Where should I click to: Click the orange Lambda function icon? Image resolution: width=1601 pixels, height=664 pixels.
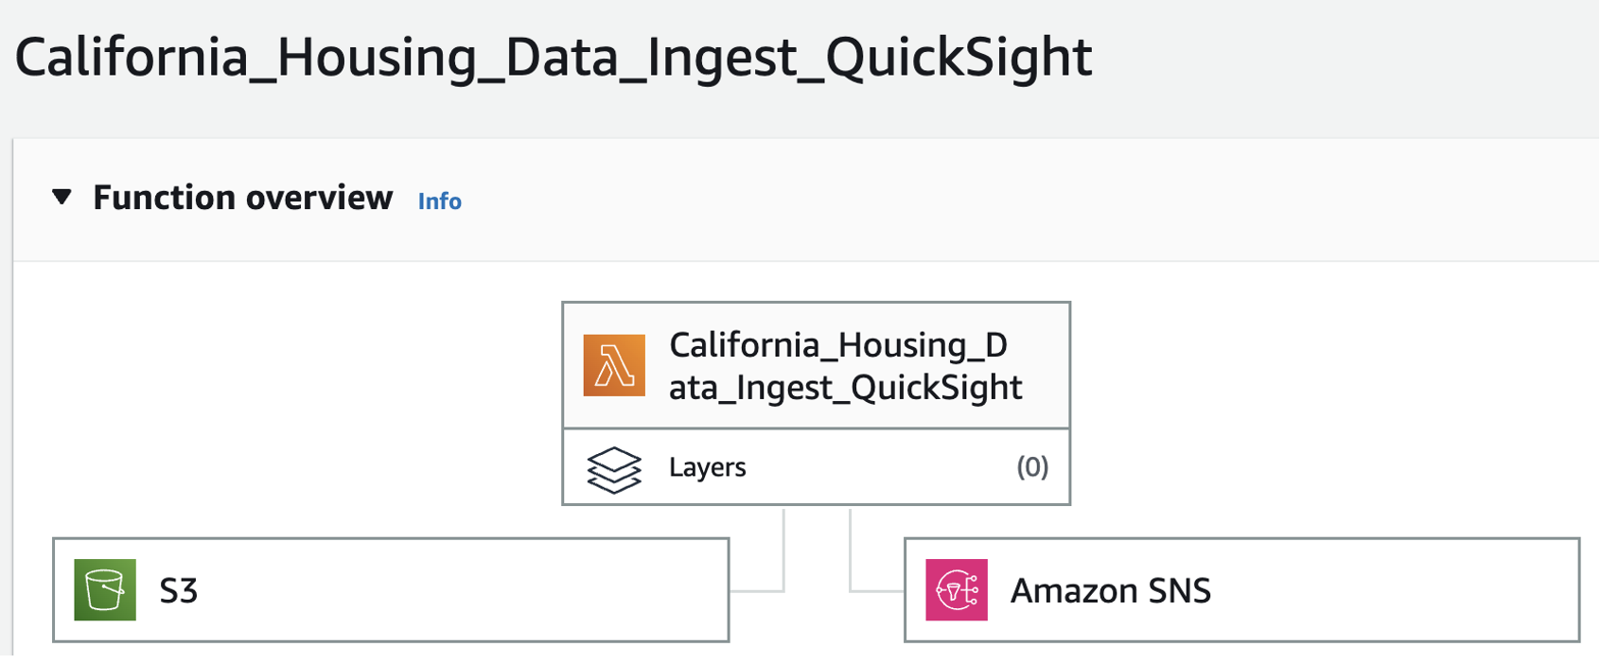tap(614, 365)
